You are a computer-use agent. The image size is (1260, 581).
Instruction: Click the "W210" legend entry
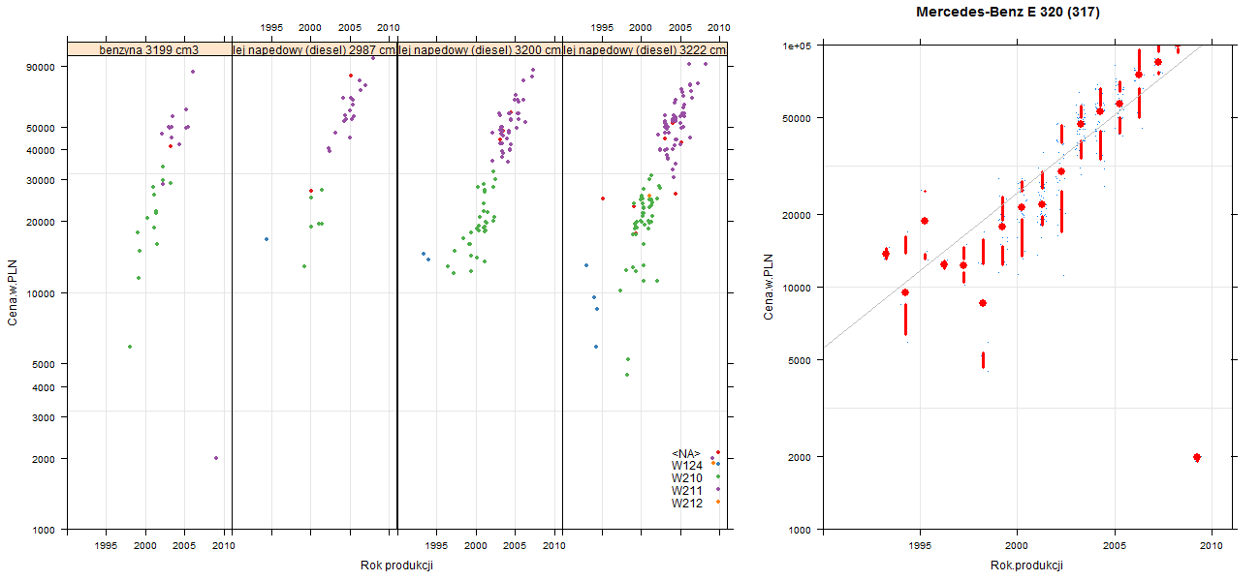tap(687, 478)
